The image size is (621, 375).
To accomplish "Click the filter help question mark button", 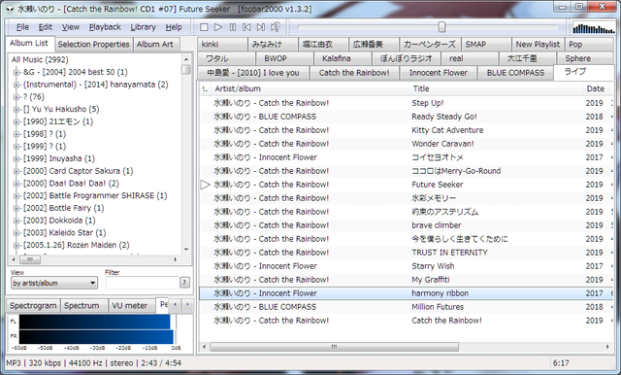I will point(184,283).
